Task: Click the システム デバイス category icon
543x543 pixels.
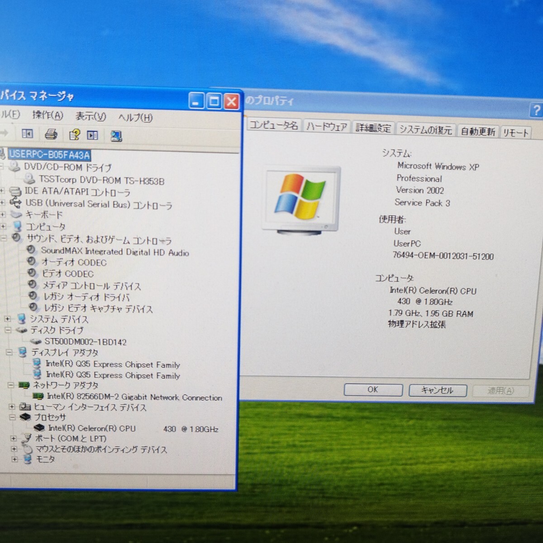Action: tap(21, 319)
